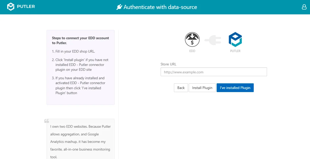The width and height of the screenshot is (310, 159).
Task: Select the steps heading about EDD account
Action: pyautogui.click(x=80, y=41)
